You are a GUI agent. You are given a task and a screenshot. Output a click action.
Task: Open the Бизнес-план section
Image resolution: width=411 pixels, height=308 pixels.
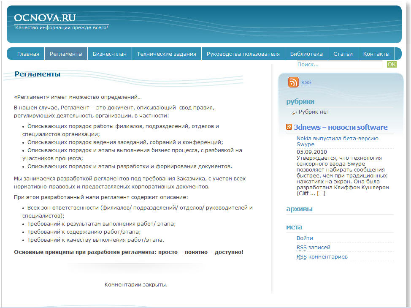point(110,54)
